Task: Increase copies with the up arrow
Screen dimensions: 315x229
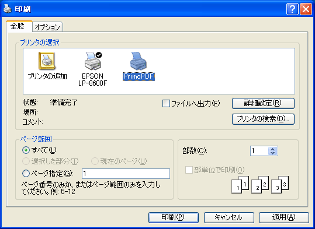Action: pyautogui.click(x=272, y=149)
